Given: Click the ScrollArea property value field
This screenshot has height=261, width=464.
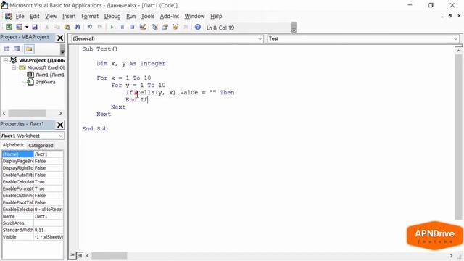Looking at the screenshot, I should [49, 223].
